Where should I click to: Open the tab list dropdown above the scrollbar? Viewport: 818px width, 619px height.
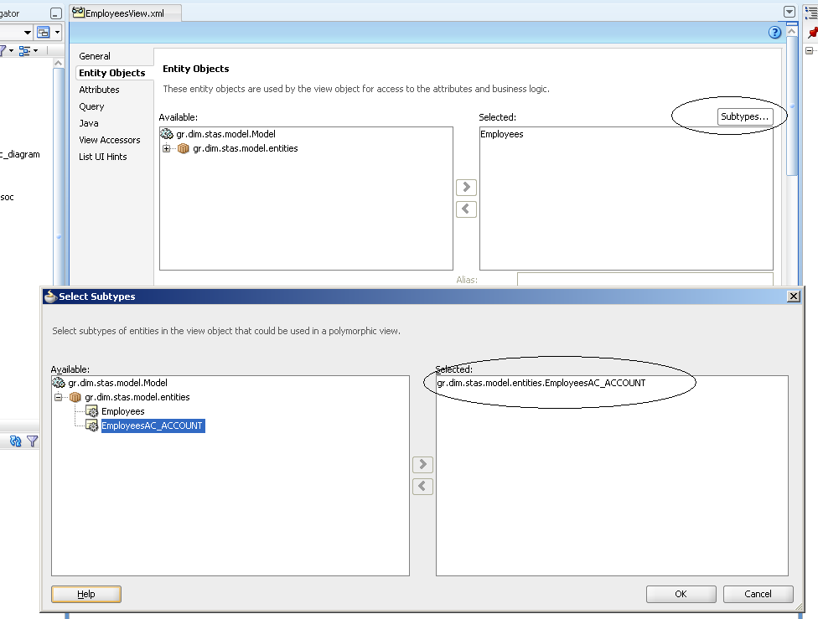click(789, 11)
